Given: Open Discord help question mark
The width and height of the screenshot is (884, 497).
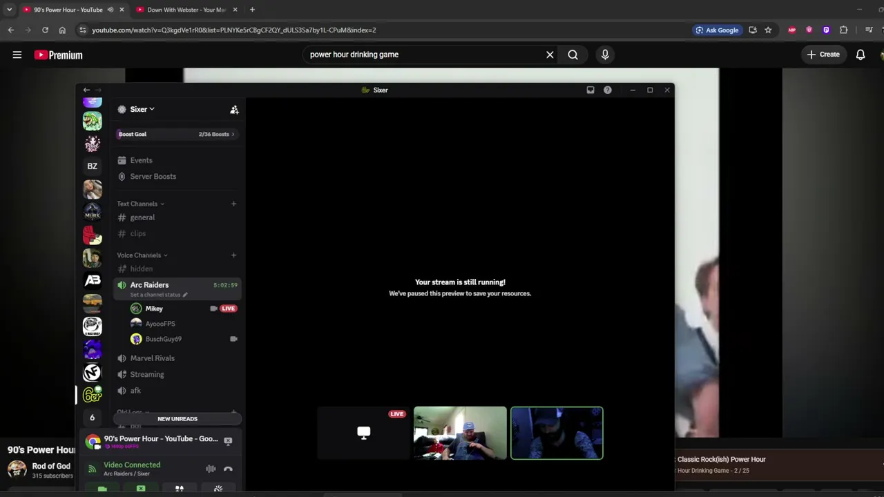Looking at the screenshot, I should click(608, 90).
